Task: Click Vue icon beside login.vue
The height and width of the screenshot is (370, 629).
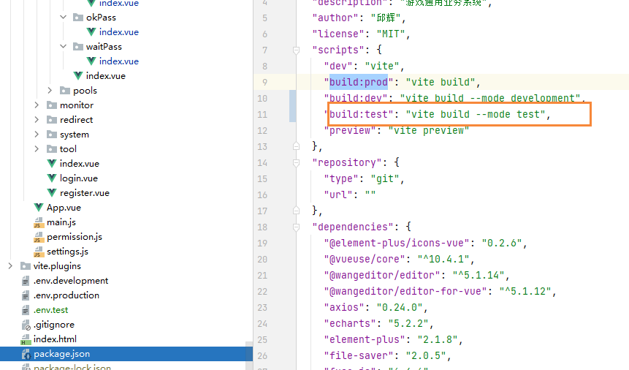Action: click(x=52, y=178)
